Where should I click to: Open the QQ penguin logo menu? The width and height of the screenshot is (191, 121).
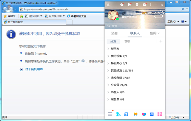pos(108,5)
